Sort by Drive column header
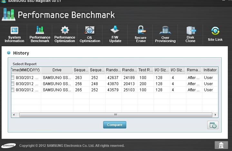The width and height of the screenshot is (232, 151). (x=57, y=70)
